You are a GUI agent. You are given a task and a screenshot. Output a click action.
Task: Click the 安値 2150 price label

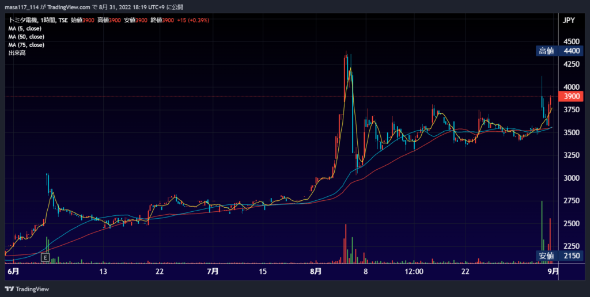(x=559, y=256)
